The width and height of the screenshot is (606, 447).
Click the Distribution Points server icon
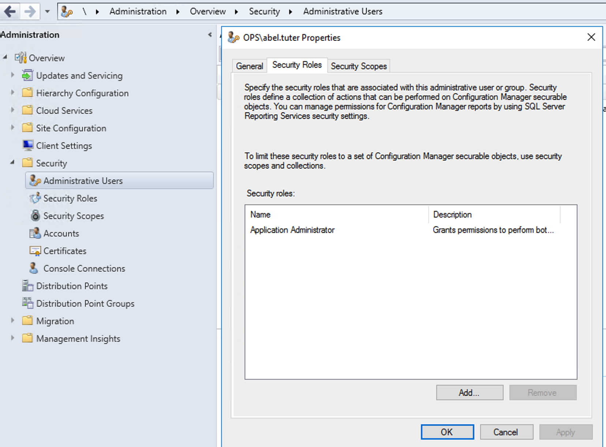point(27,286)
